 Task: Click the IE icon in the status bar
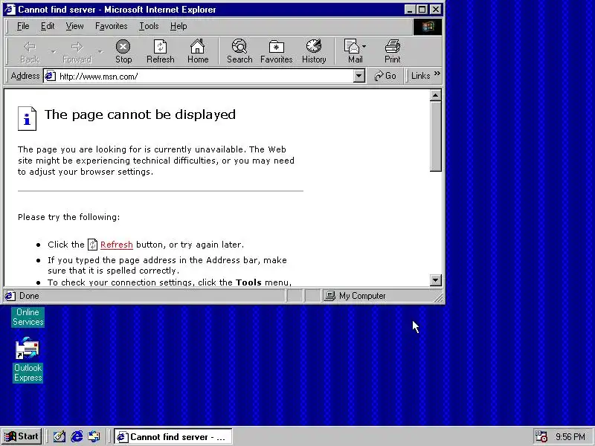[x=10, y=296]
